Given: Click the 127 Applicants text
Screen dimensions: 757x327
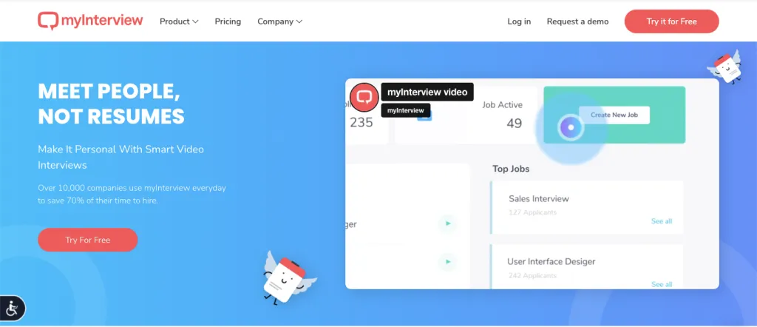Looking at the screenshot, I should (532, 212).
